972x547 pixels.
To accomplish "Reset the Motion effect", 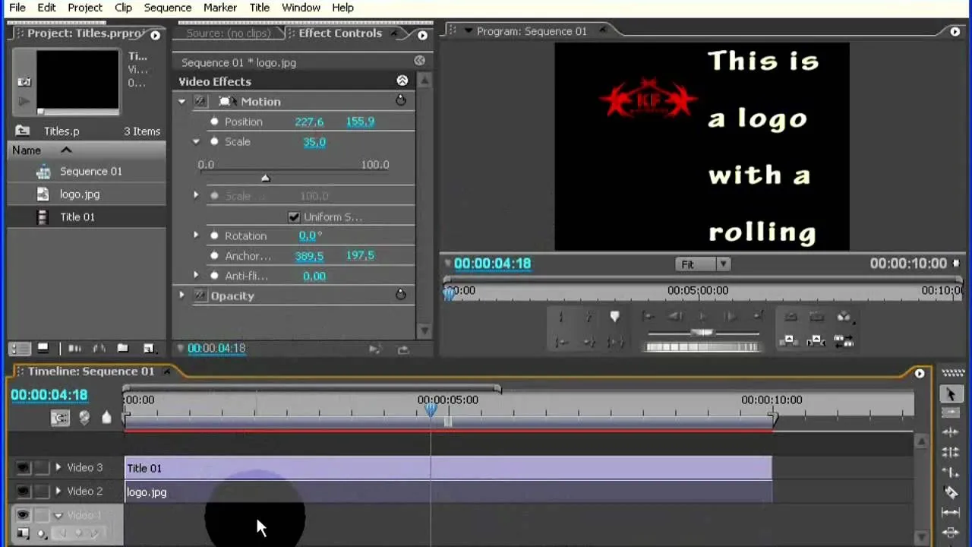I will click(401, 101).
